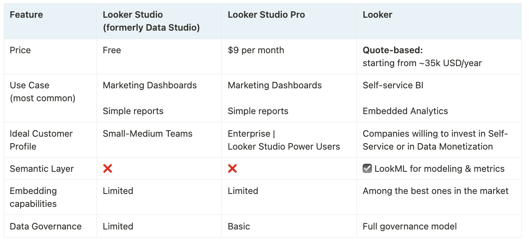This screenshot has width=529, height=246.
Task: Click "Looker Studio Power Users" text
Action: tap(283, 147)
